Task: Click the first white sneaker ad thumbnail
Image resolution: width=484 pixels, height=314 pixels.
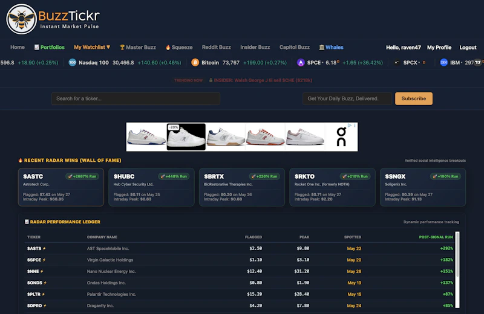Action: pyautogui.click(x=146, y=137)
